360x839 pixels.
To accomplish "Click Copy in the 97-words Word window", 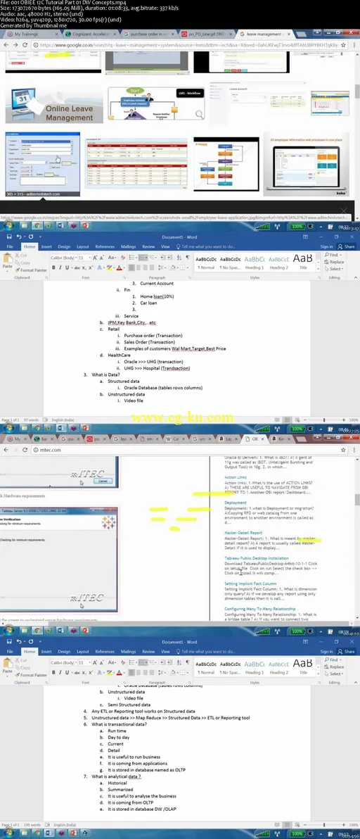I will (23, 263).
